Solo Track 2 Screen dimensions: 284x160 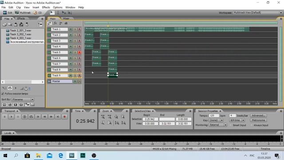click(x=75, y=35)
